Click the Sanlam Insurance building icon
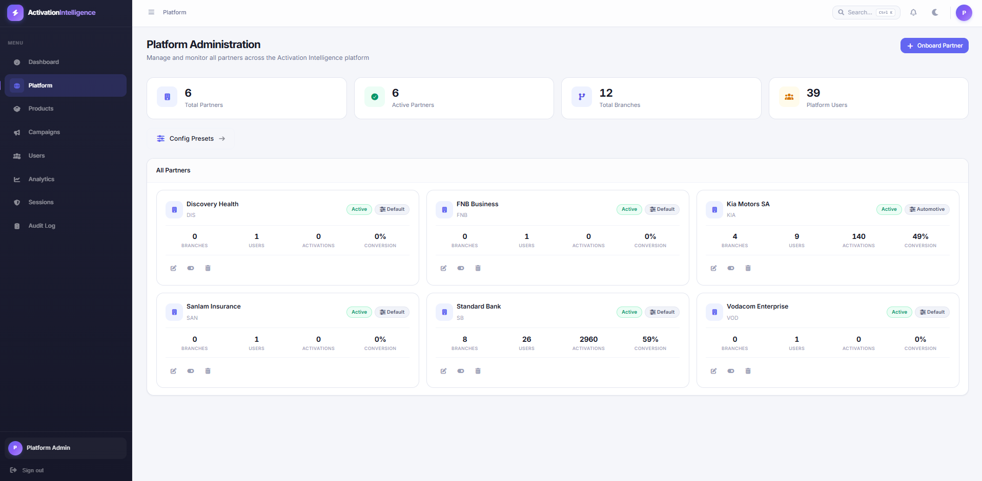This screenshot has height=481, width=982. tap(174, 312)
